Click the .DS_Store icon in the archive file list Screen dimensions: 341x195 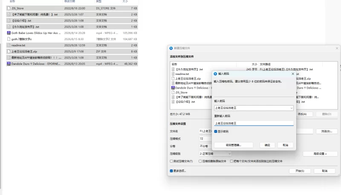tap(173, 92)
